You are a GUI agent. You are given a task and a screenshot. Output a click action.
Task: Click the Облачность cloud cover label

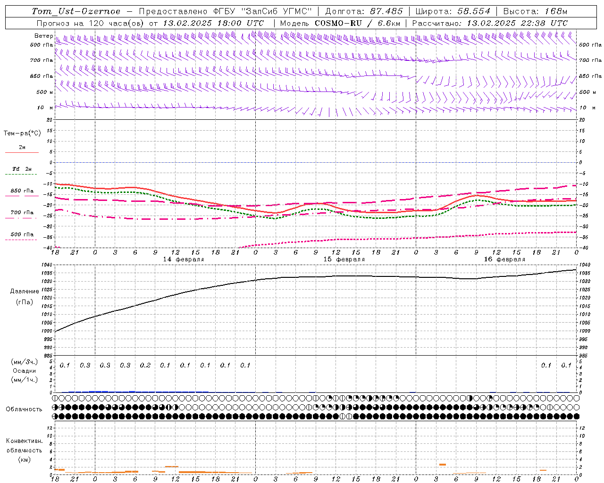coord(24,409)
